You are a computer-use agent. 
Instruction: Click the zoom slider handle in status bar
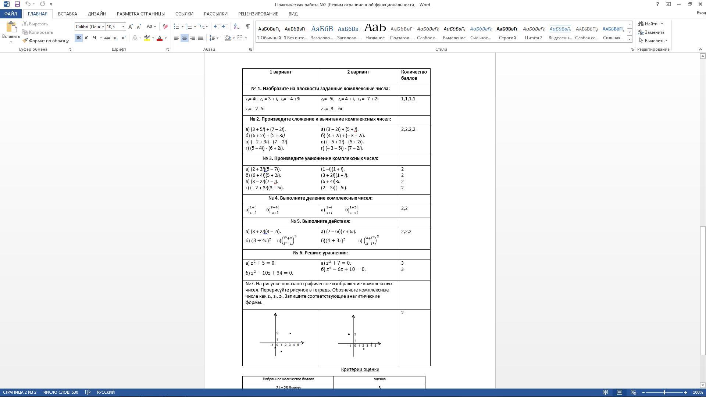664,393
